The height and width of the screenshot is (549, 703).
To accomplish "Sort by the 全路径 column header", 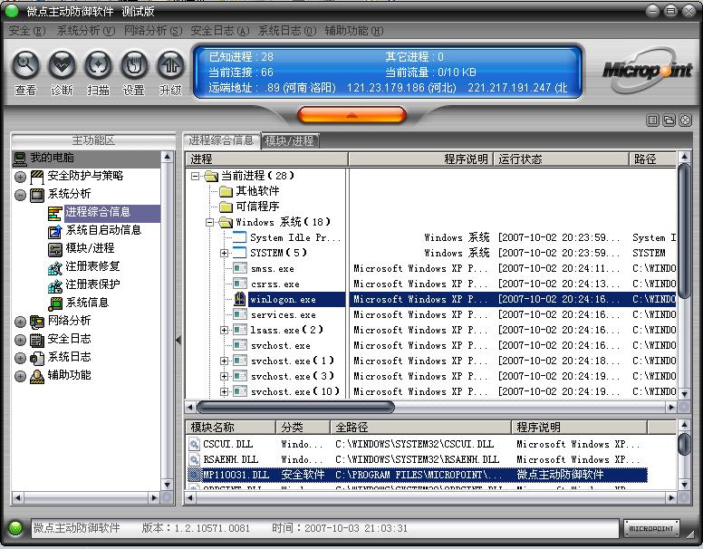I will point(420,428).
